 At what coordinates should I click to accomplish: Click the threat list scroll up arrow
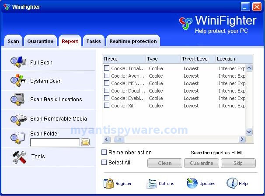[249, 68]
